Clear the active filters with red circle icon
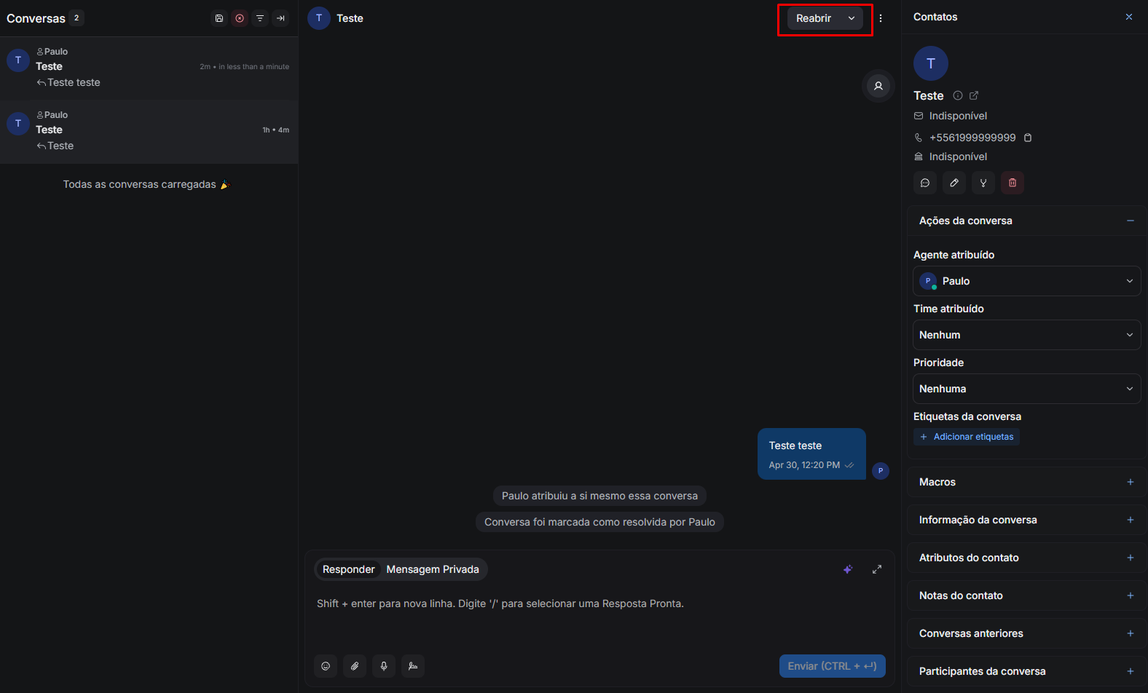 click(x=240, y=18)
